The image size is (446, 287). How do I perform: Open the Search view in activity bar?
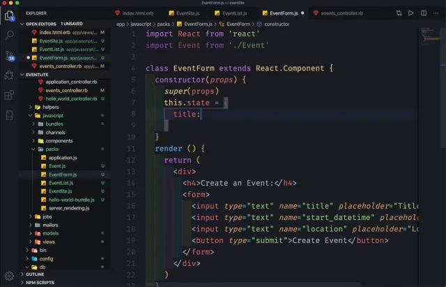(10, 34)
